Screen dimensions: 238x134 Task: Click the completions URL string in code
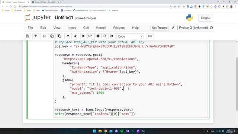click(99, 59)
